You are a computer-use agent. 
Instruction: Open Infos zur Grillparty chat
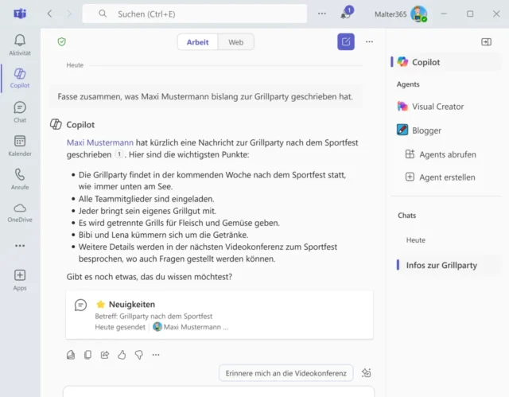coord(441,265)
